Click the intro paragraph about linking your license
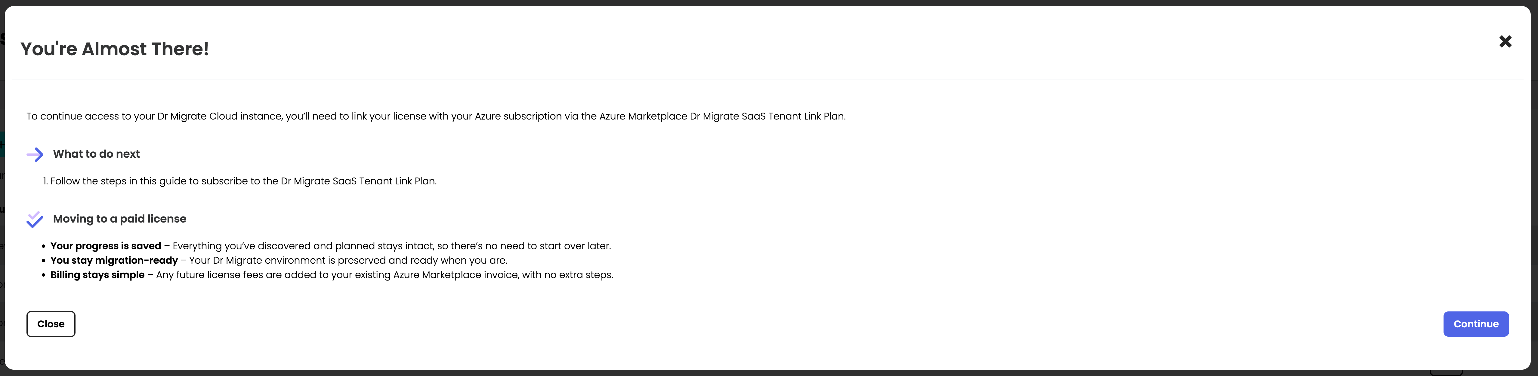Image resolution: width=1538 pixels, height=376 pixels. 436,116
